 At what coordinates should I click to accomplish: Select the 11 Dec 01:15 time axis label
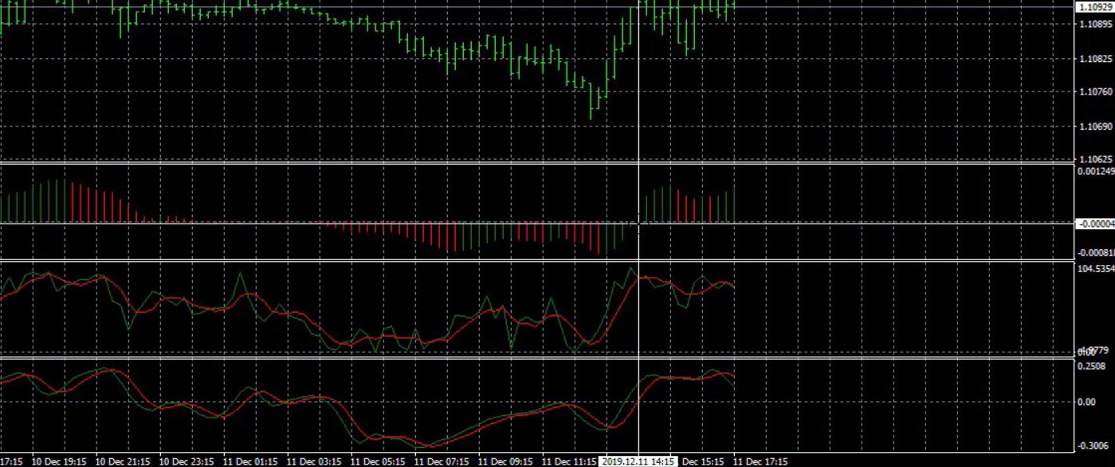249,461
